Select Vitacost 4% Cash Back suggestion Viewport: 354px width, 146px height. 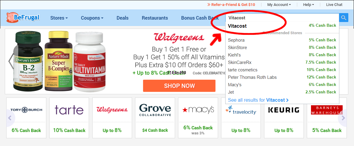click(282, 26)
